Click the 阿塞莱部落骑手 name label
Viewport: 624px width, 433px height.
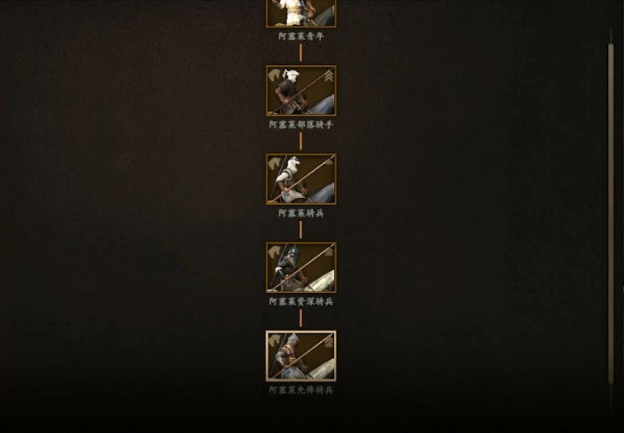pyautogui.click(x=301, y=125)
